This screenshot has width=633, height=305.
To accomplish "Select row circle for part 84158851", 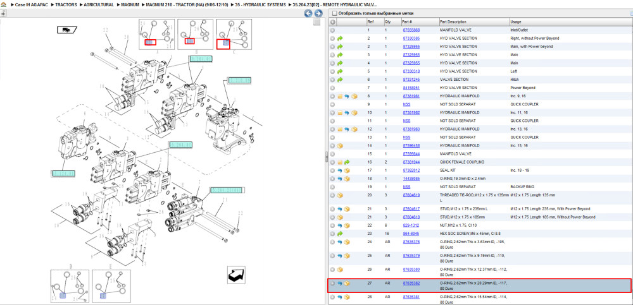I will coord(333,88).
